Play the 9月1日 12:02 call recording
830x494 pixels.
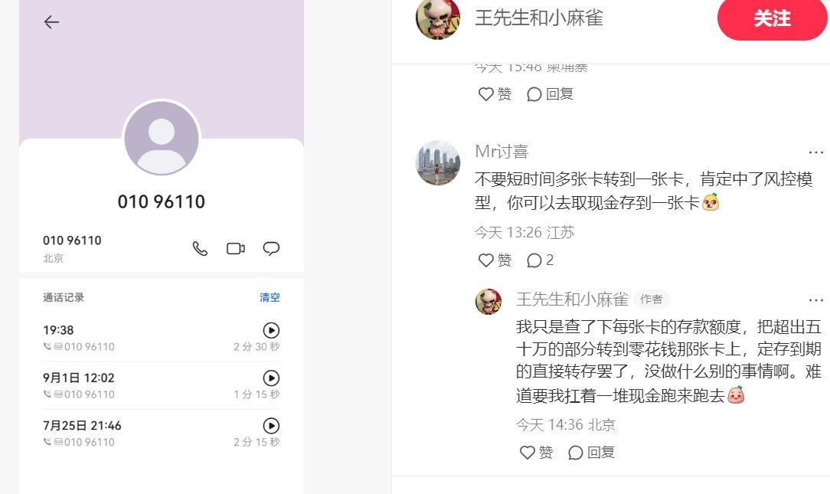(271, 378)
